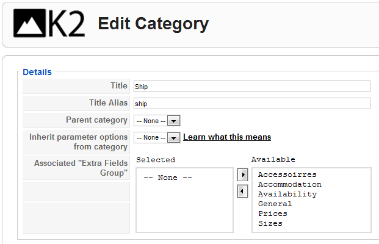Select Accommodation in the Available list
The image size is (379, 244).
coord(289,184)
